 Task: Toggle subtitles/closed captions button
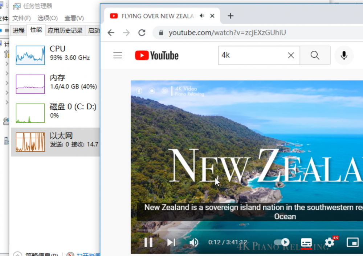(306, 243)
